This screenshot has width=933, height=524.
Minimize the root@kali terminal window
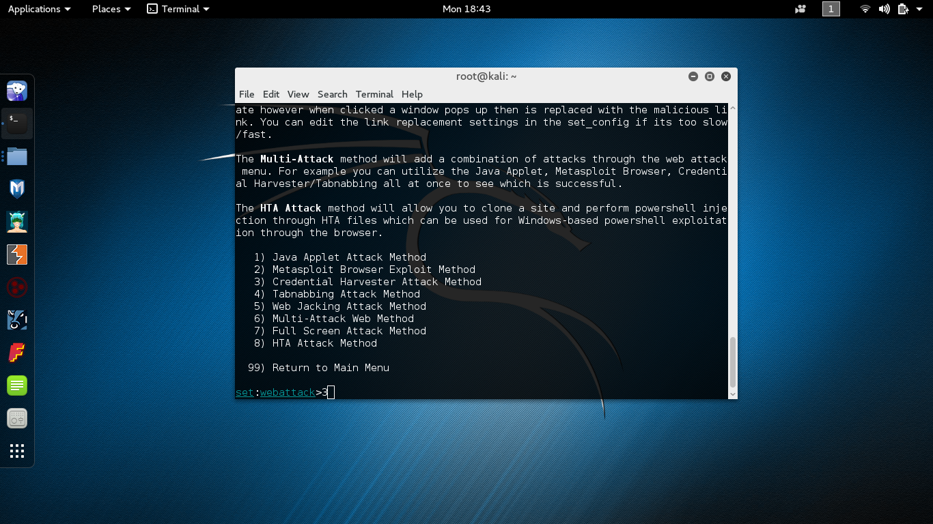pos(693,76)
